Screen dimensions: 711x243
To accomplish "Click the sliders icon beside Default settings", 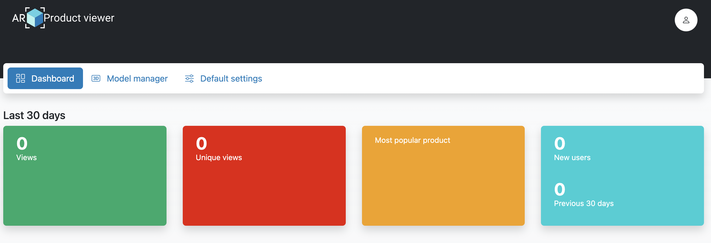I will (189, 79).
